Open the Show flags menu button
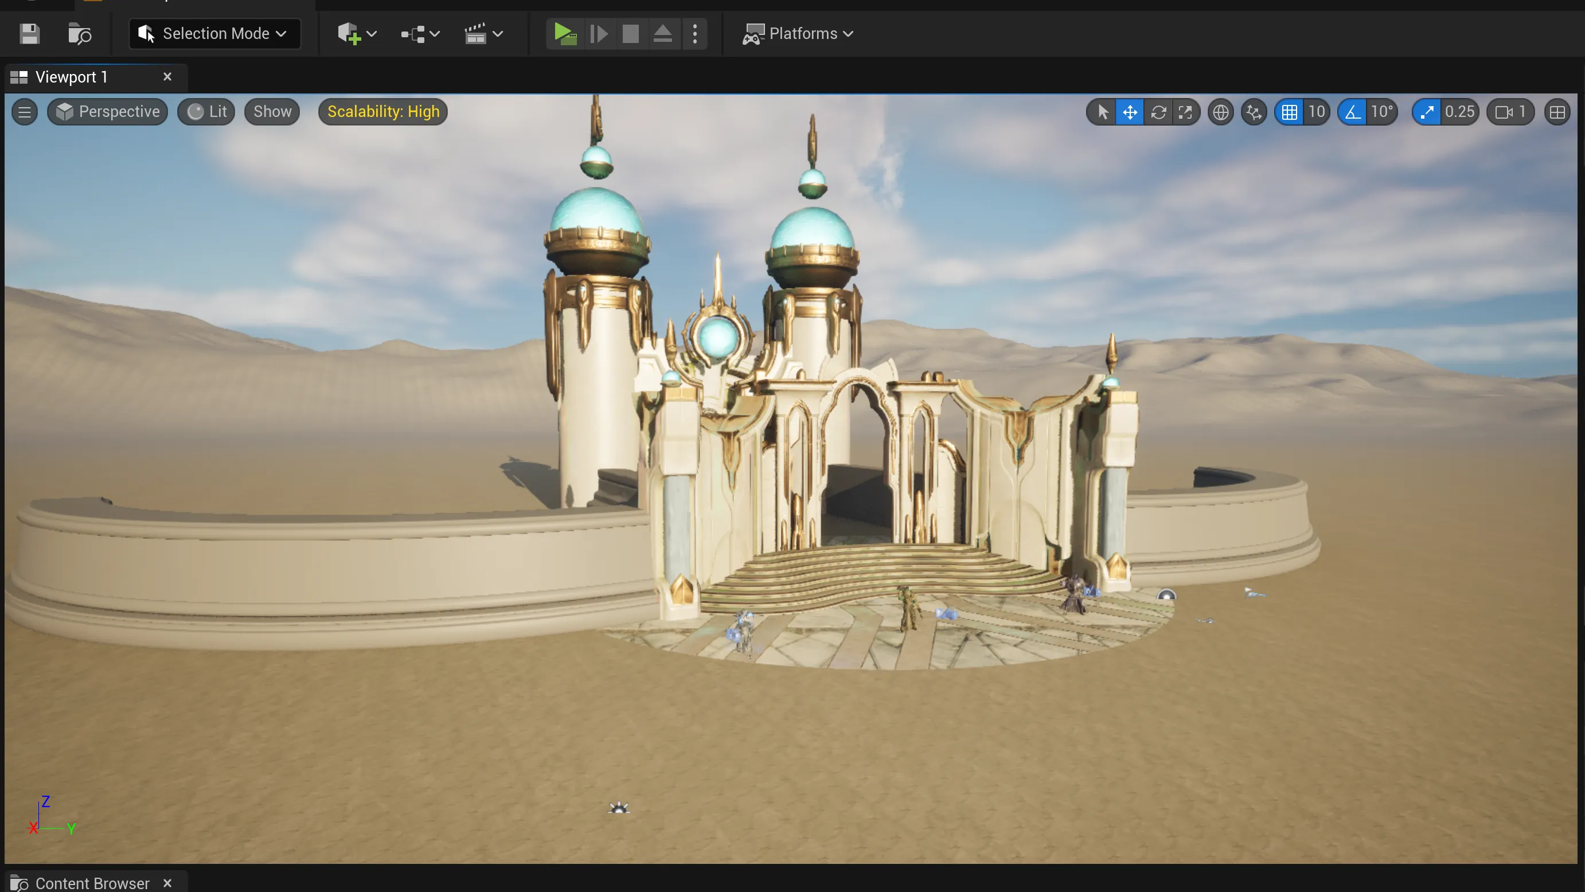Image resolution: width=1585 pixels, height=892 pixels. [272, 112]
